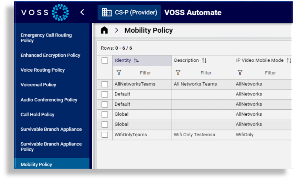The image size is (294, 181).
Task: Check the AllNetworksTeams row checkbox
Action: click(x=105, y=84)
